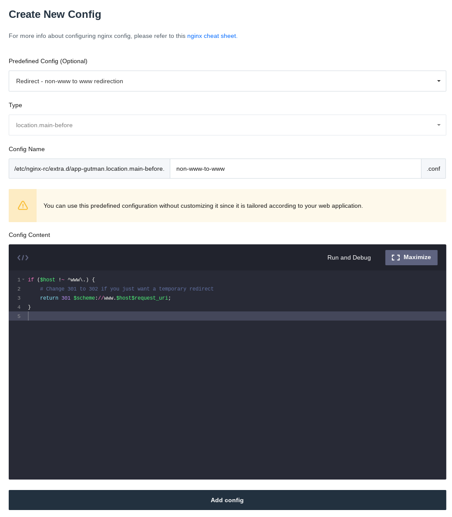Click the chevron on the Type selector
The image size is (452, 517).
pos(439,125)
